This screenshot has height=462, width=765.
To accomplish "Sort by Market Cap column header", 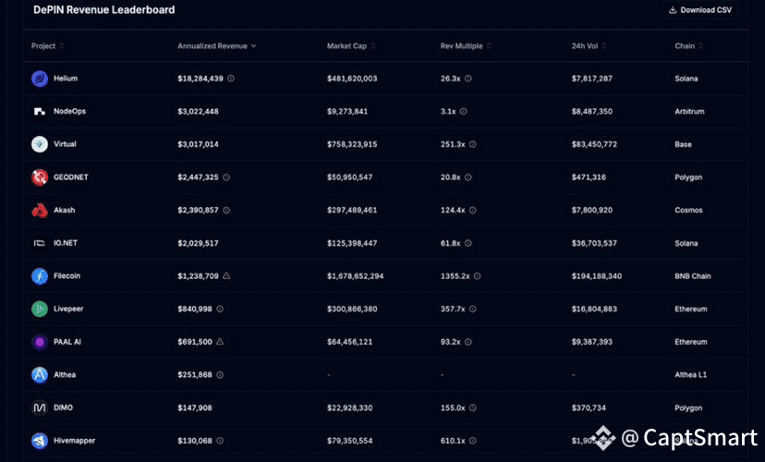I will pos(351,46).
